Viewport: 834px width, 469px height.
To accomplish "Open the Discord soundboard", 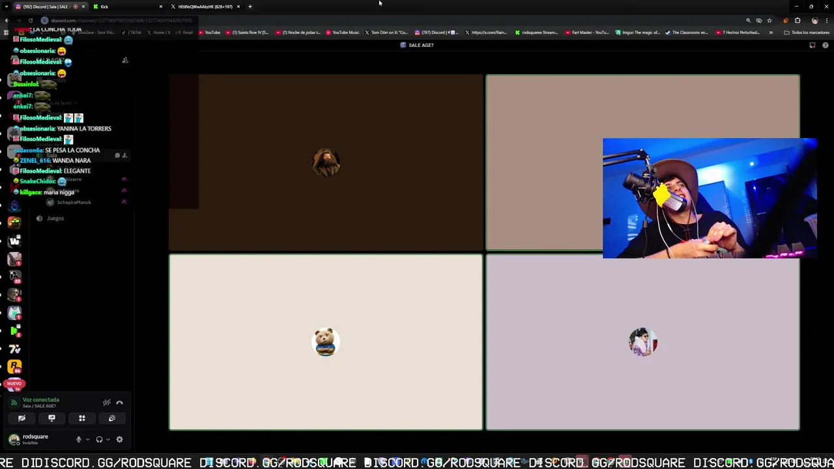I will (112, 418).
